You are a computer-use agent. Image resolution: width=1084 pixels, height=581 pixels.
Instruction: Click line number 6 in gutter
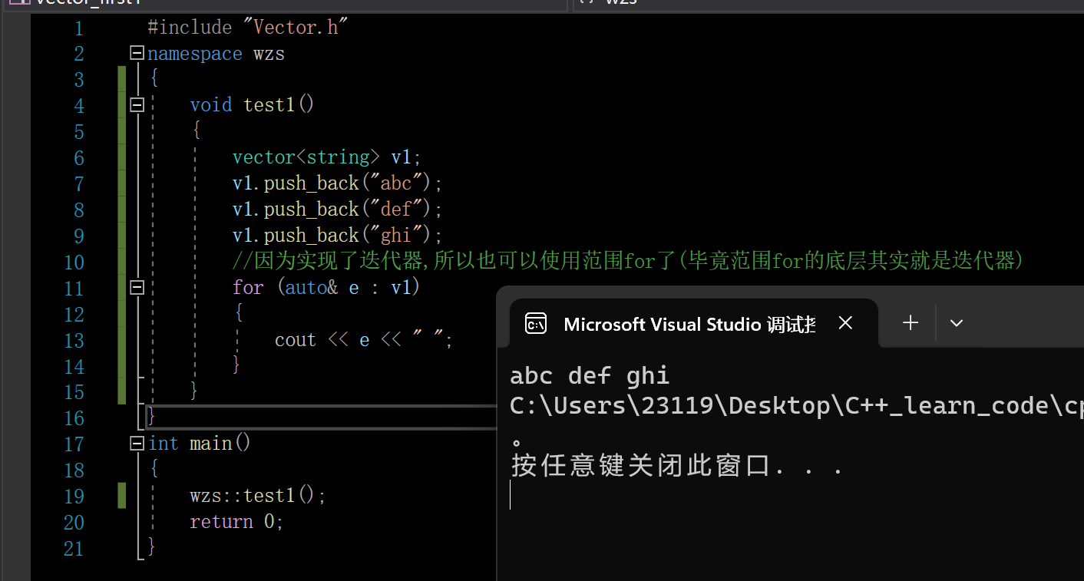click(x=78, y=158)
